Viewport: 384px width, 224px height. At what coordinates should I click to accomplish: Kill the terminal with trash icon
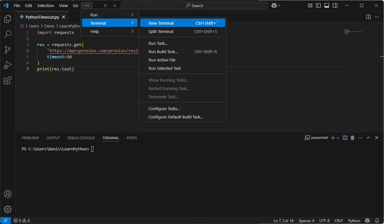point(353,138)
